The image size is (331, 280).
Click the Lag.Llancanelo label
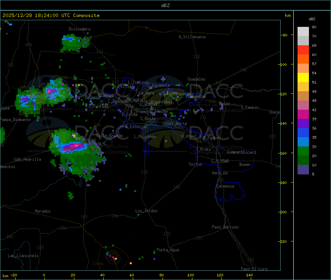click(23, 256)
